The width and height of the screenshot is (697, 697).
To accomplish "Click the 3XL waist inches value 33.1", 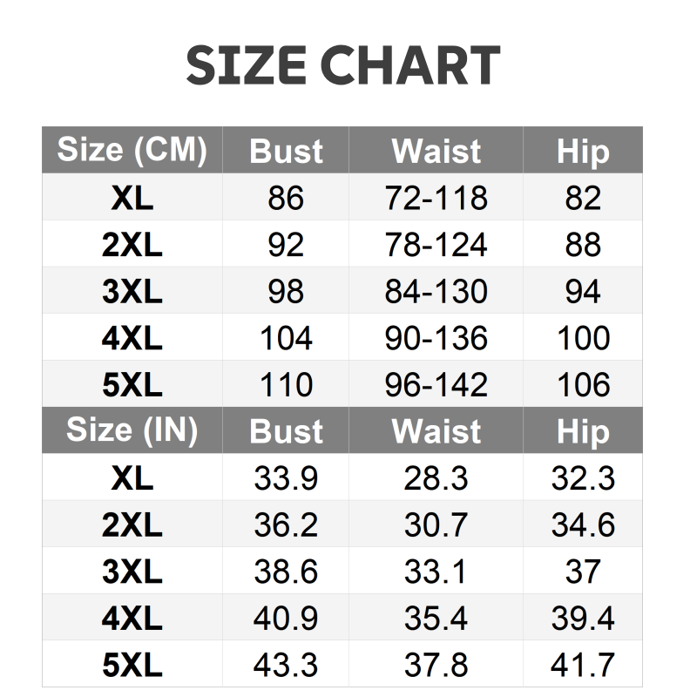I will [x=436, y=572].
